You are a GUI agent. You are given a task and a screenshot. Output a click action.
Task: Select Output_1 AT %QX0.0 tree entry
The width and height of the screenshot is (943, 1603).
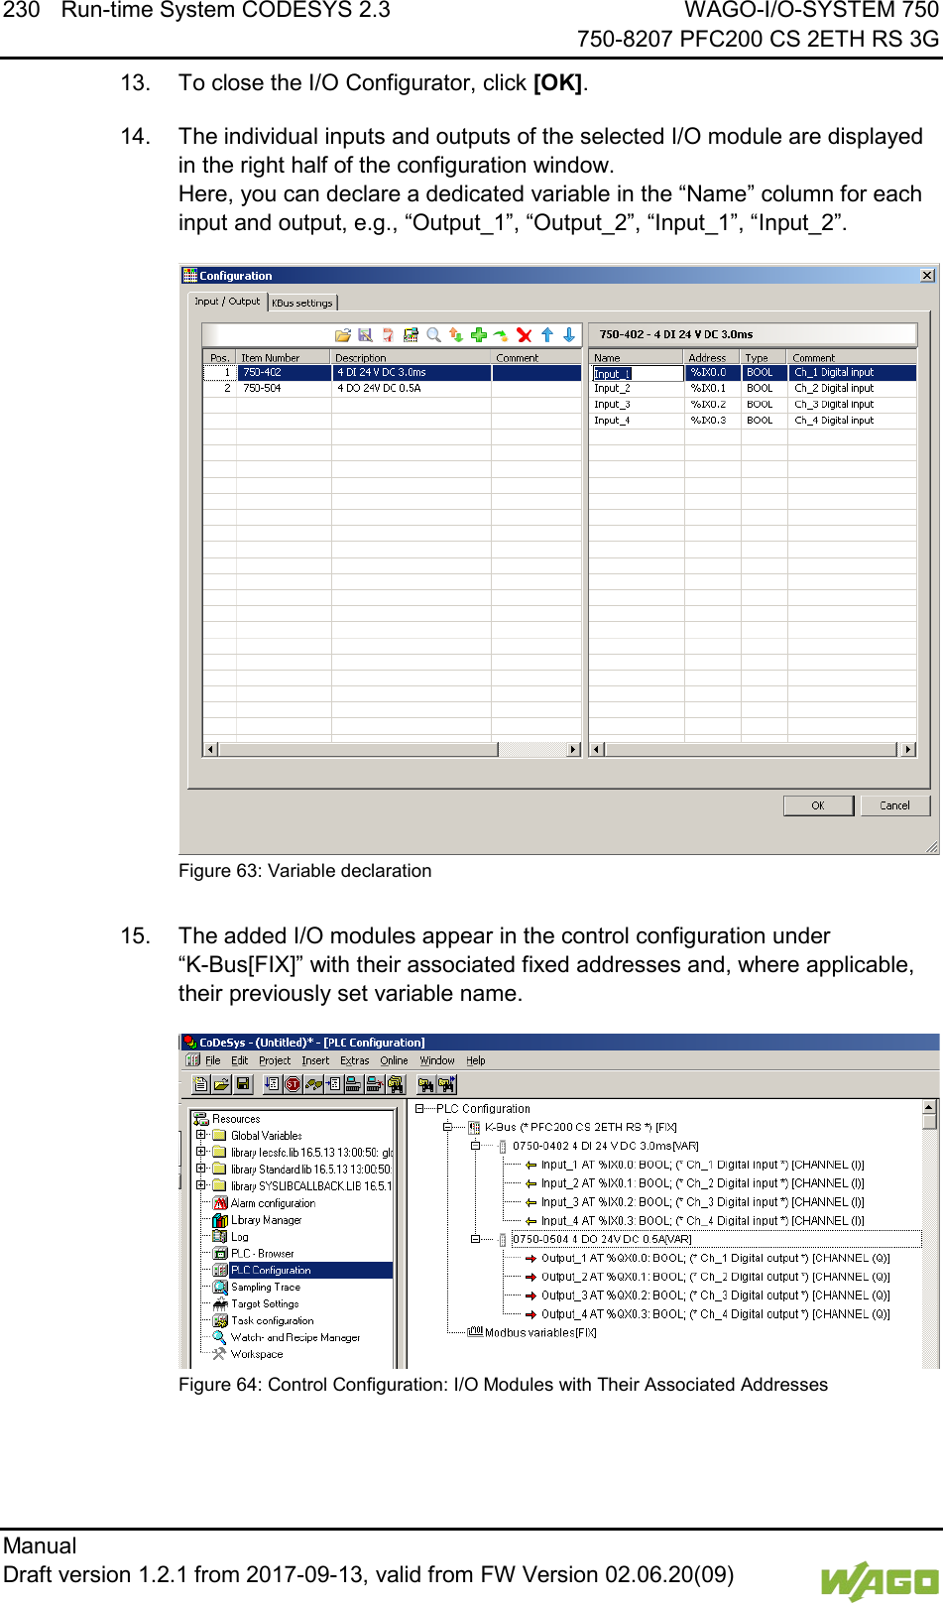[715, 1258]
